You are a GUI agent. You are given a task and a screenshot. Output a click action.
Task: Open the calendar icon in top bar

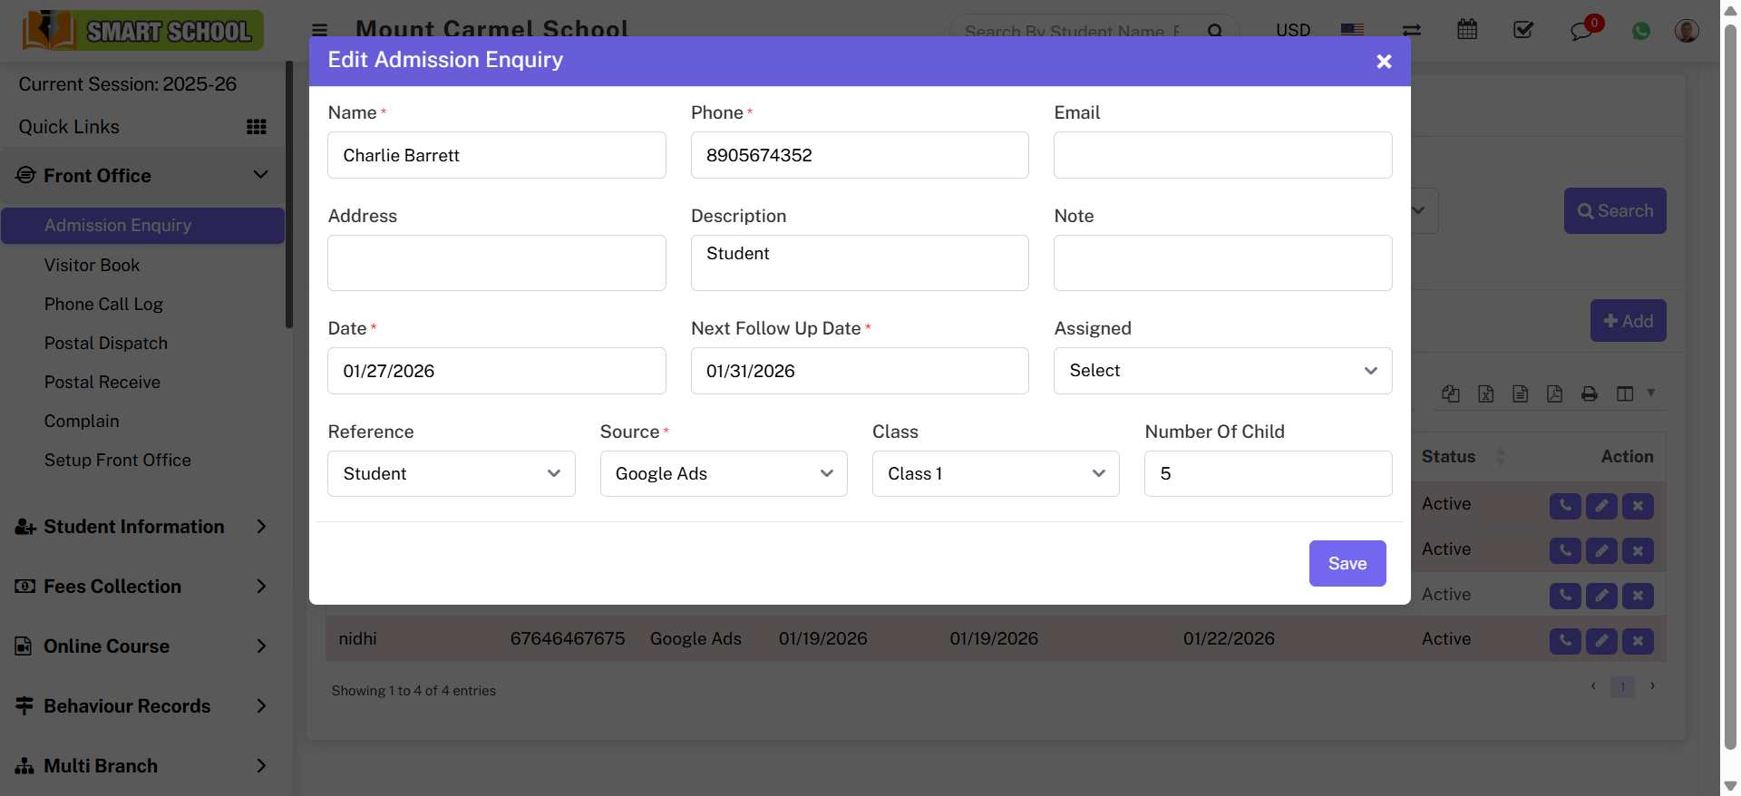(1466, 30)
